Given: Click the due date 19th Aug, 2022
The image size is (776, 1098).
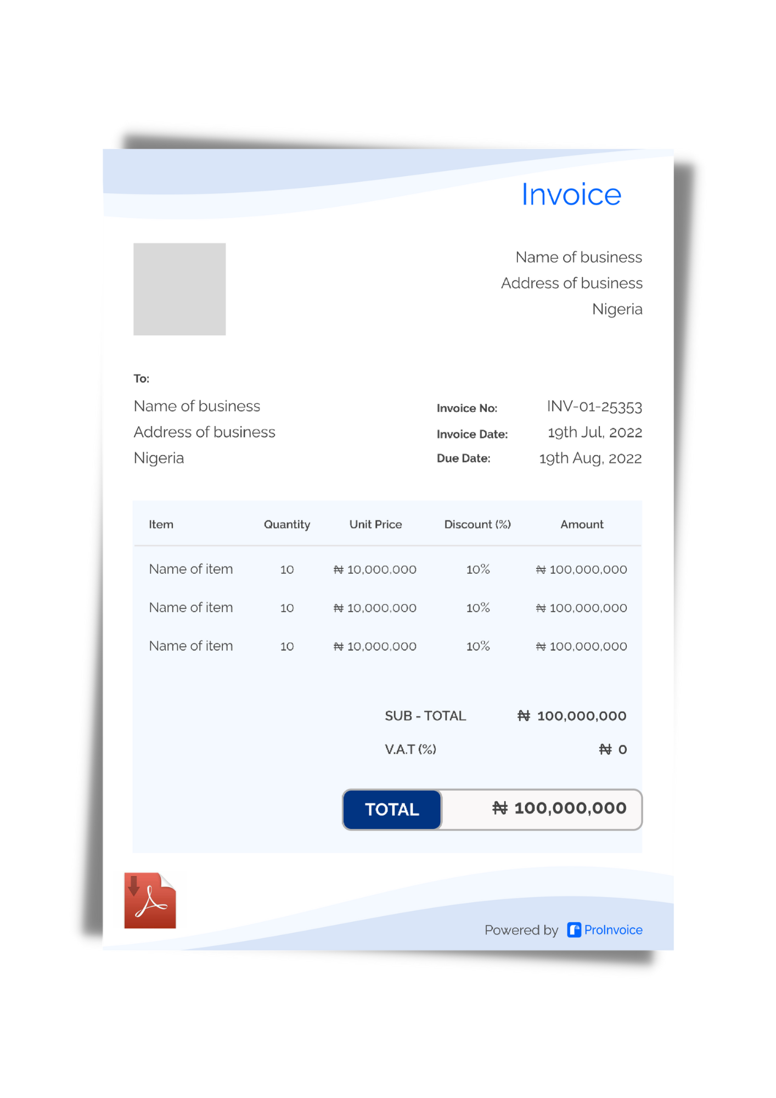Looking at the screenshot, I should point(590,458).
